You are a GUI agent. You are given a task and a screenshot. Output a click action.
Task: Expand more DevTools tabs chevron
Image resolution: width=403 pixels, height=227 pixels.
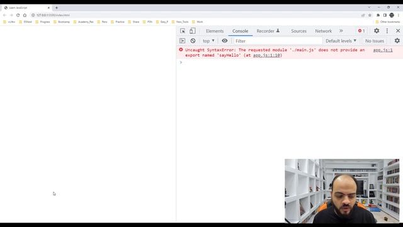[341, 31]
